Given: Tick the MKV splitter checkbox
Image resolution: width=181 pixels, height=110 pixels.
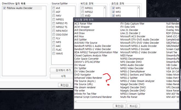Looking at the screenshot, I should (54, 16).
